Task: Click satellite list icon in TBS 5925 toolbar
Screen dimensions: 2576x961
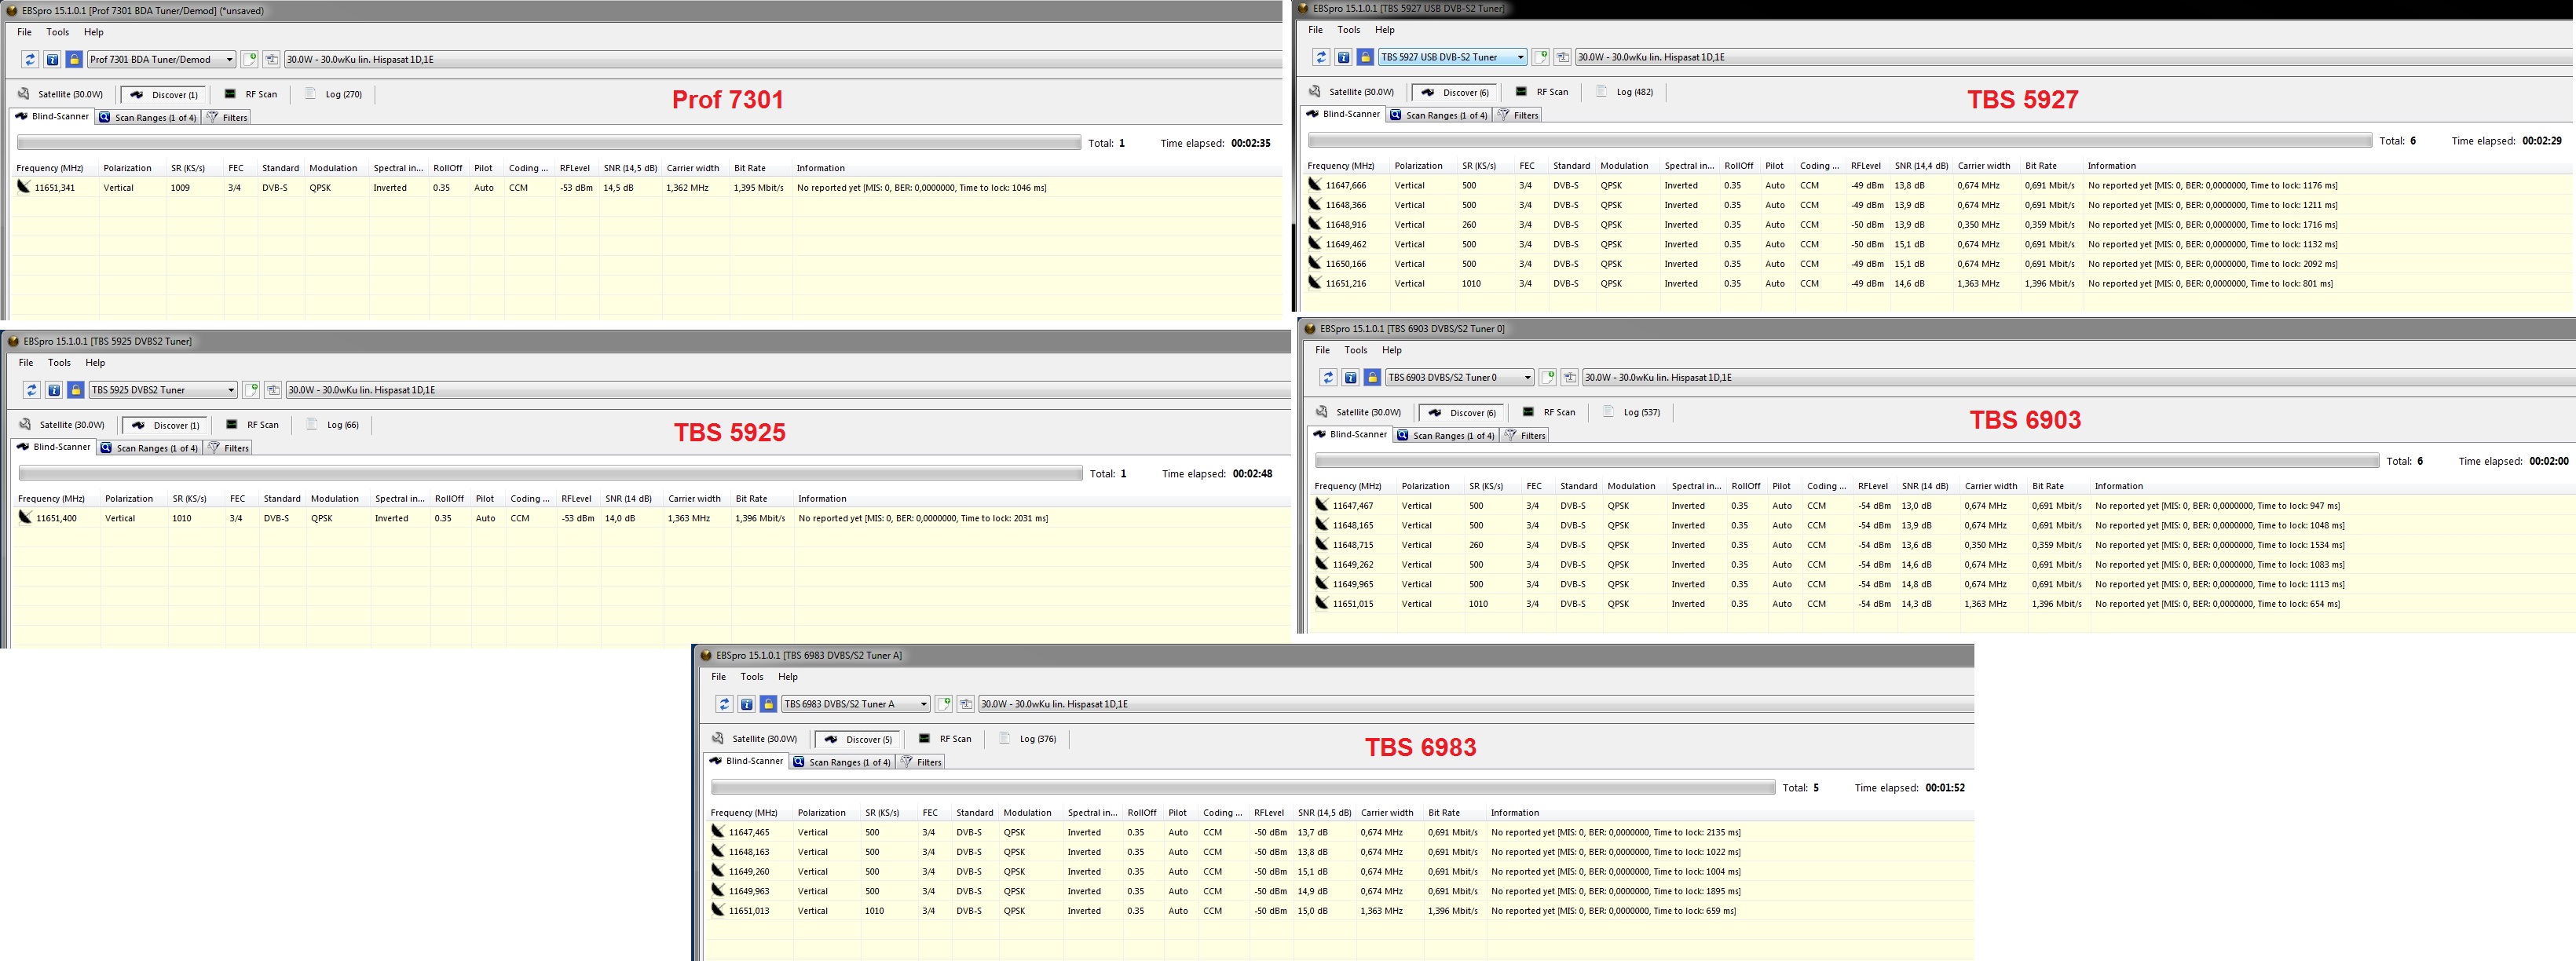Action: (x=273, y=390)
